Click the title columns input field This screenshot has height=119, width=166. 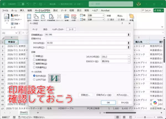click(x=87, y=47)
